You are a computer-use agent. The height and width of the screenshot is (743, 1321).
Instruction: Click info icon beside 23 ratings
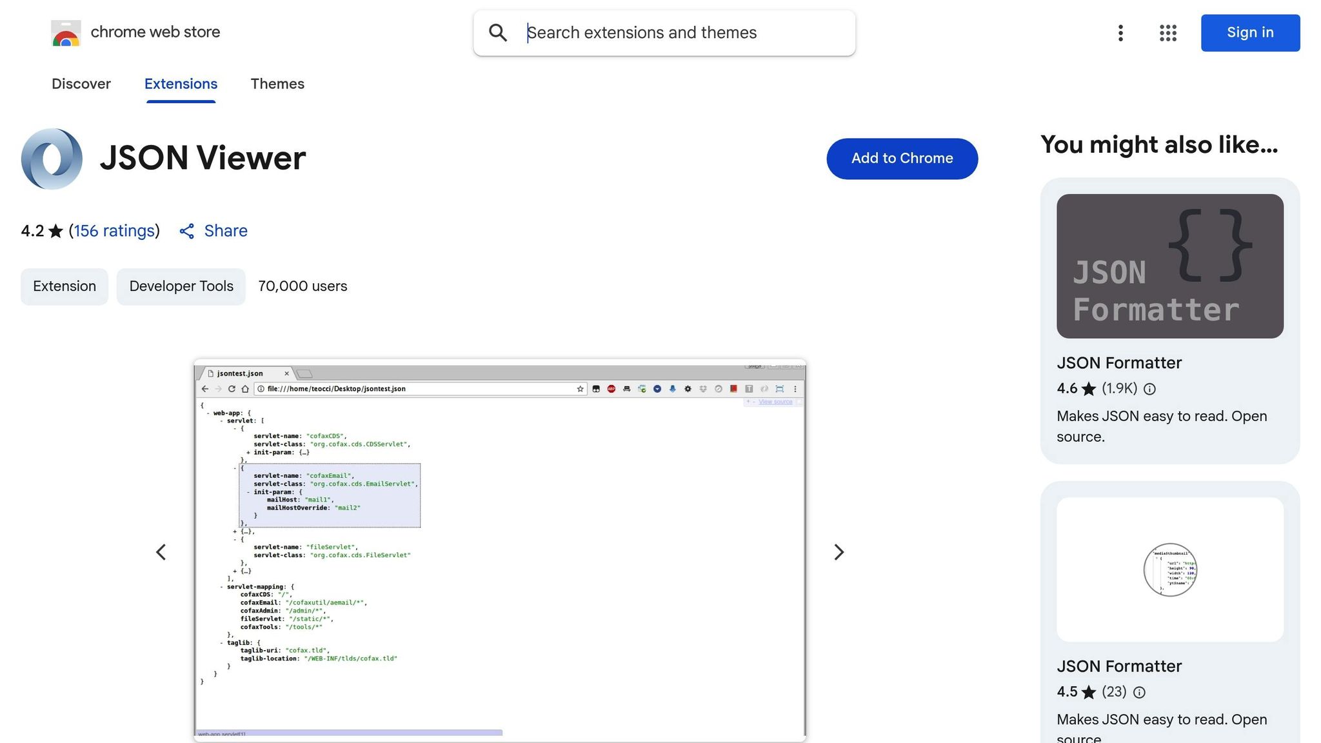point(1139,693)
